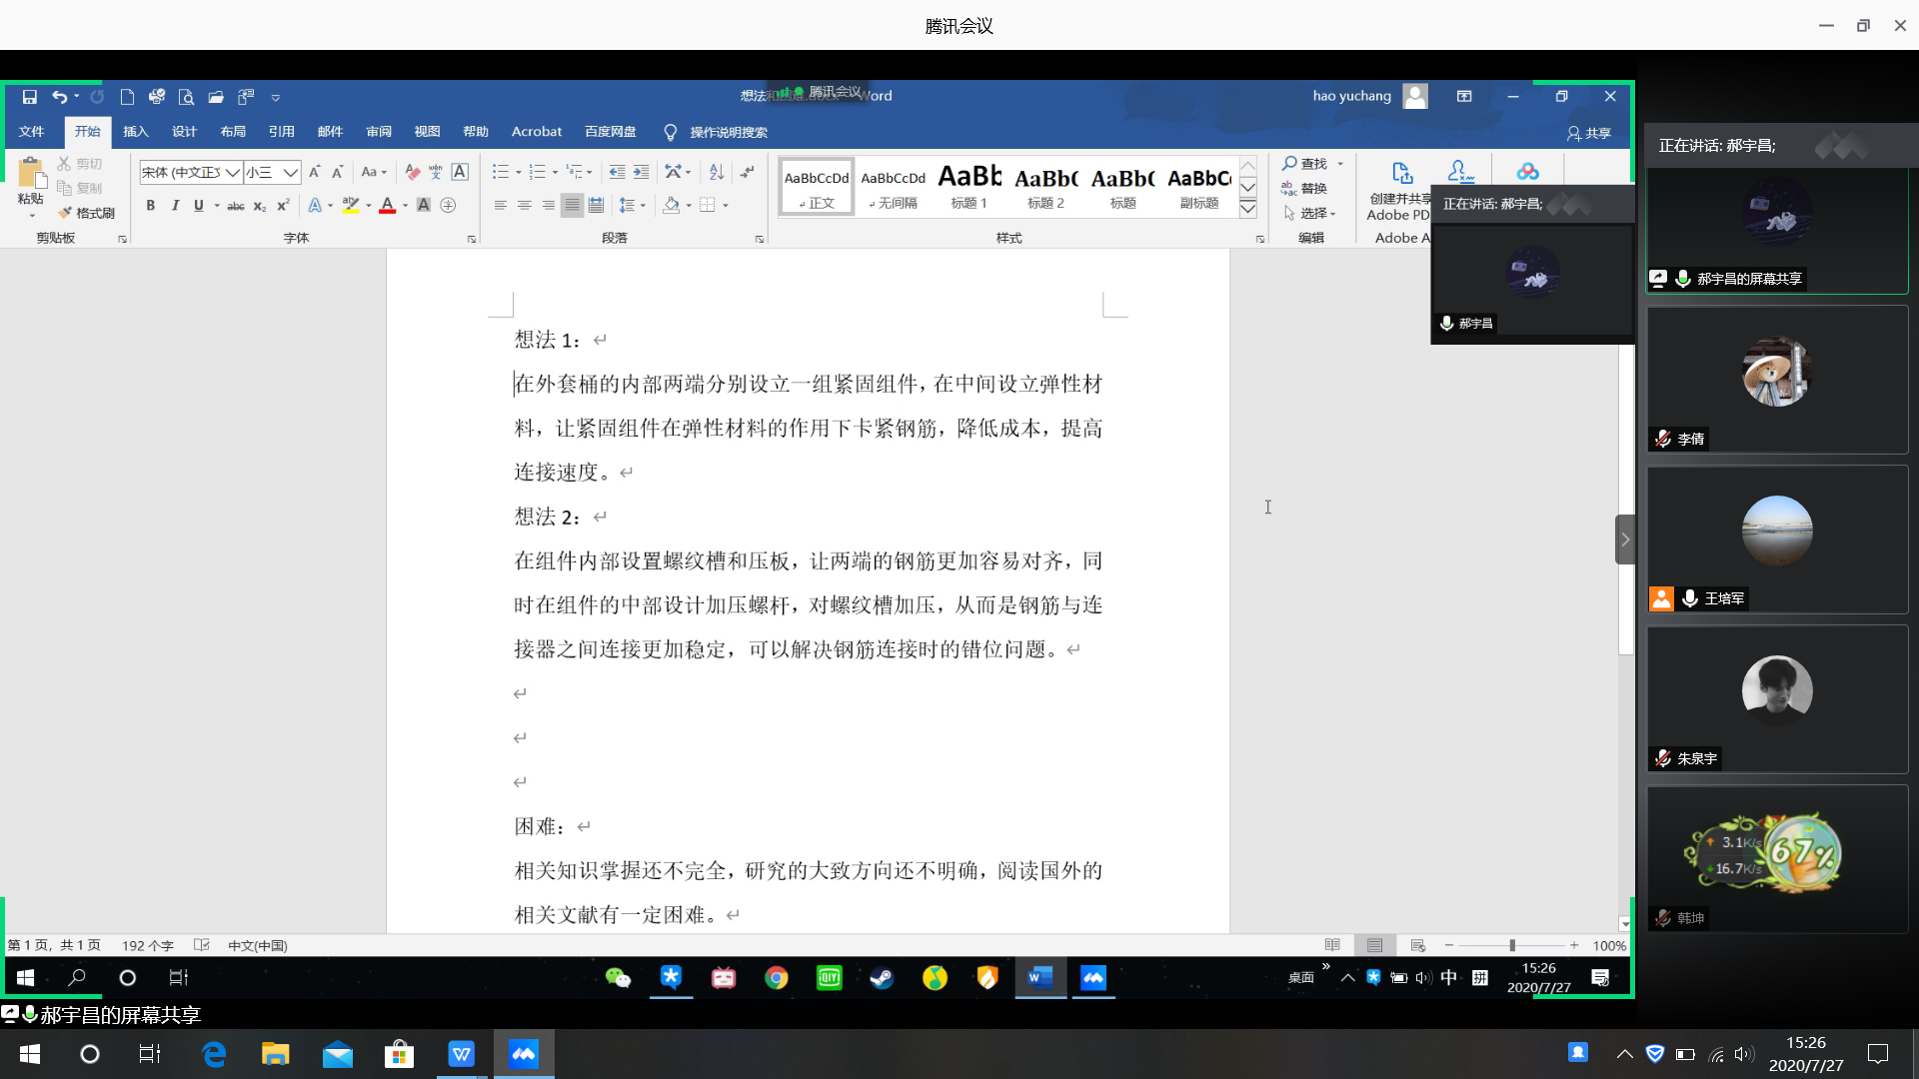Image resolution: width=1919 pixels, height=1079 pixels.
Task: Collapse the participant panel with side arrow
Action: coord(1625,539)
